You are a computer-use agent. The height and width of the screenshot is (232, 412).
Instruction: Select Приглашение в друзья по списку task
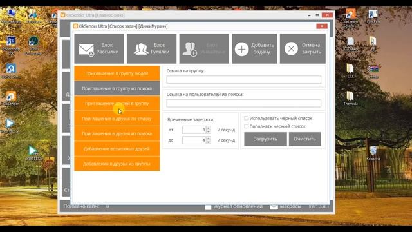(117, 119)
